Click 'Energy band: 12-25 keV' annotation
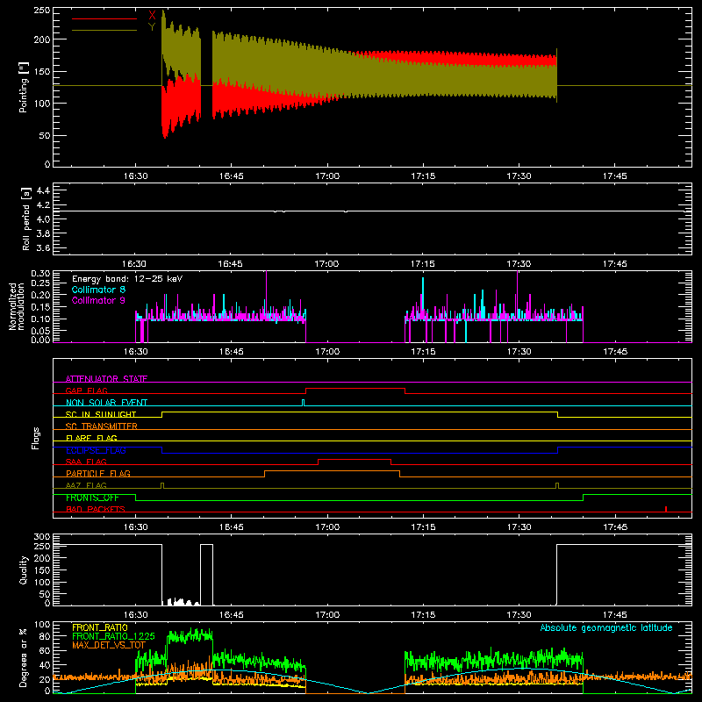702x702 pixels. (127, 279)
